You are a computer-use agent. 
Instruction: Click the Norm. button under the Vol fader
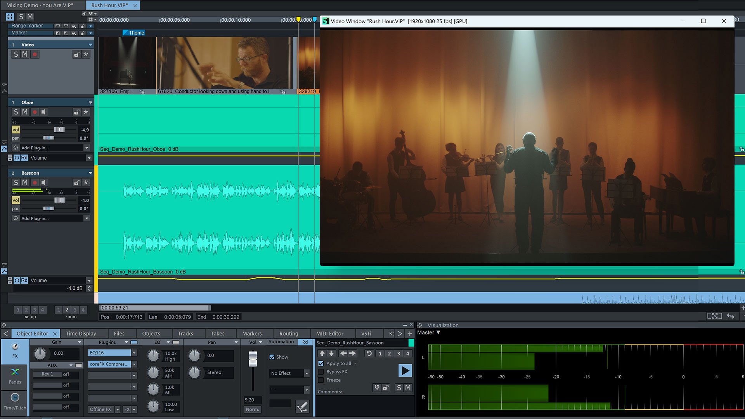tap(252, 409)
